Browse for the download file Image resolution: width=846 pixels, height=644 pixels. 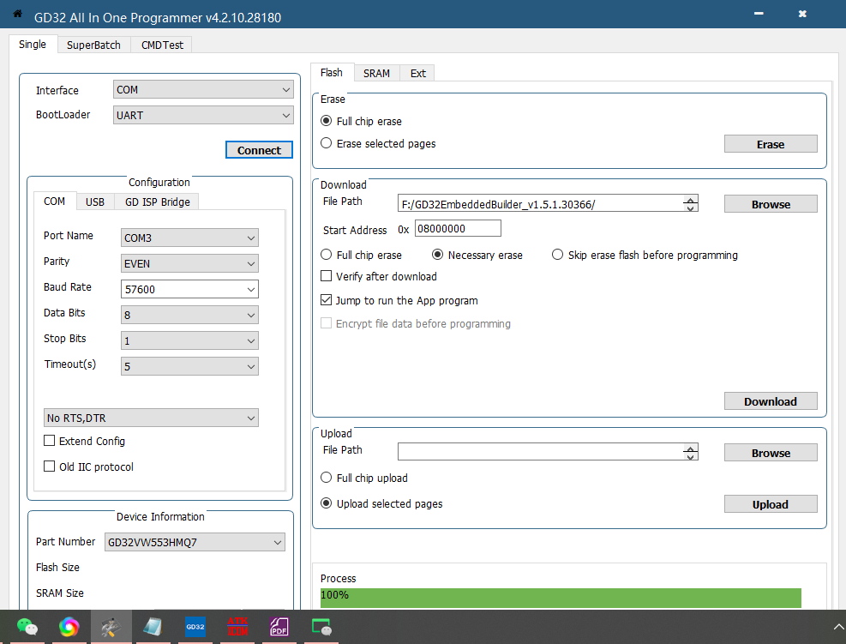(x=771, y=204)
